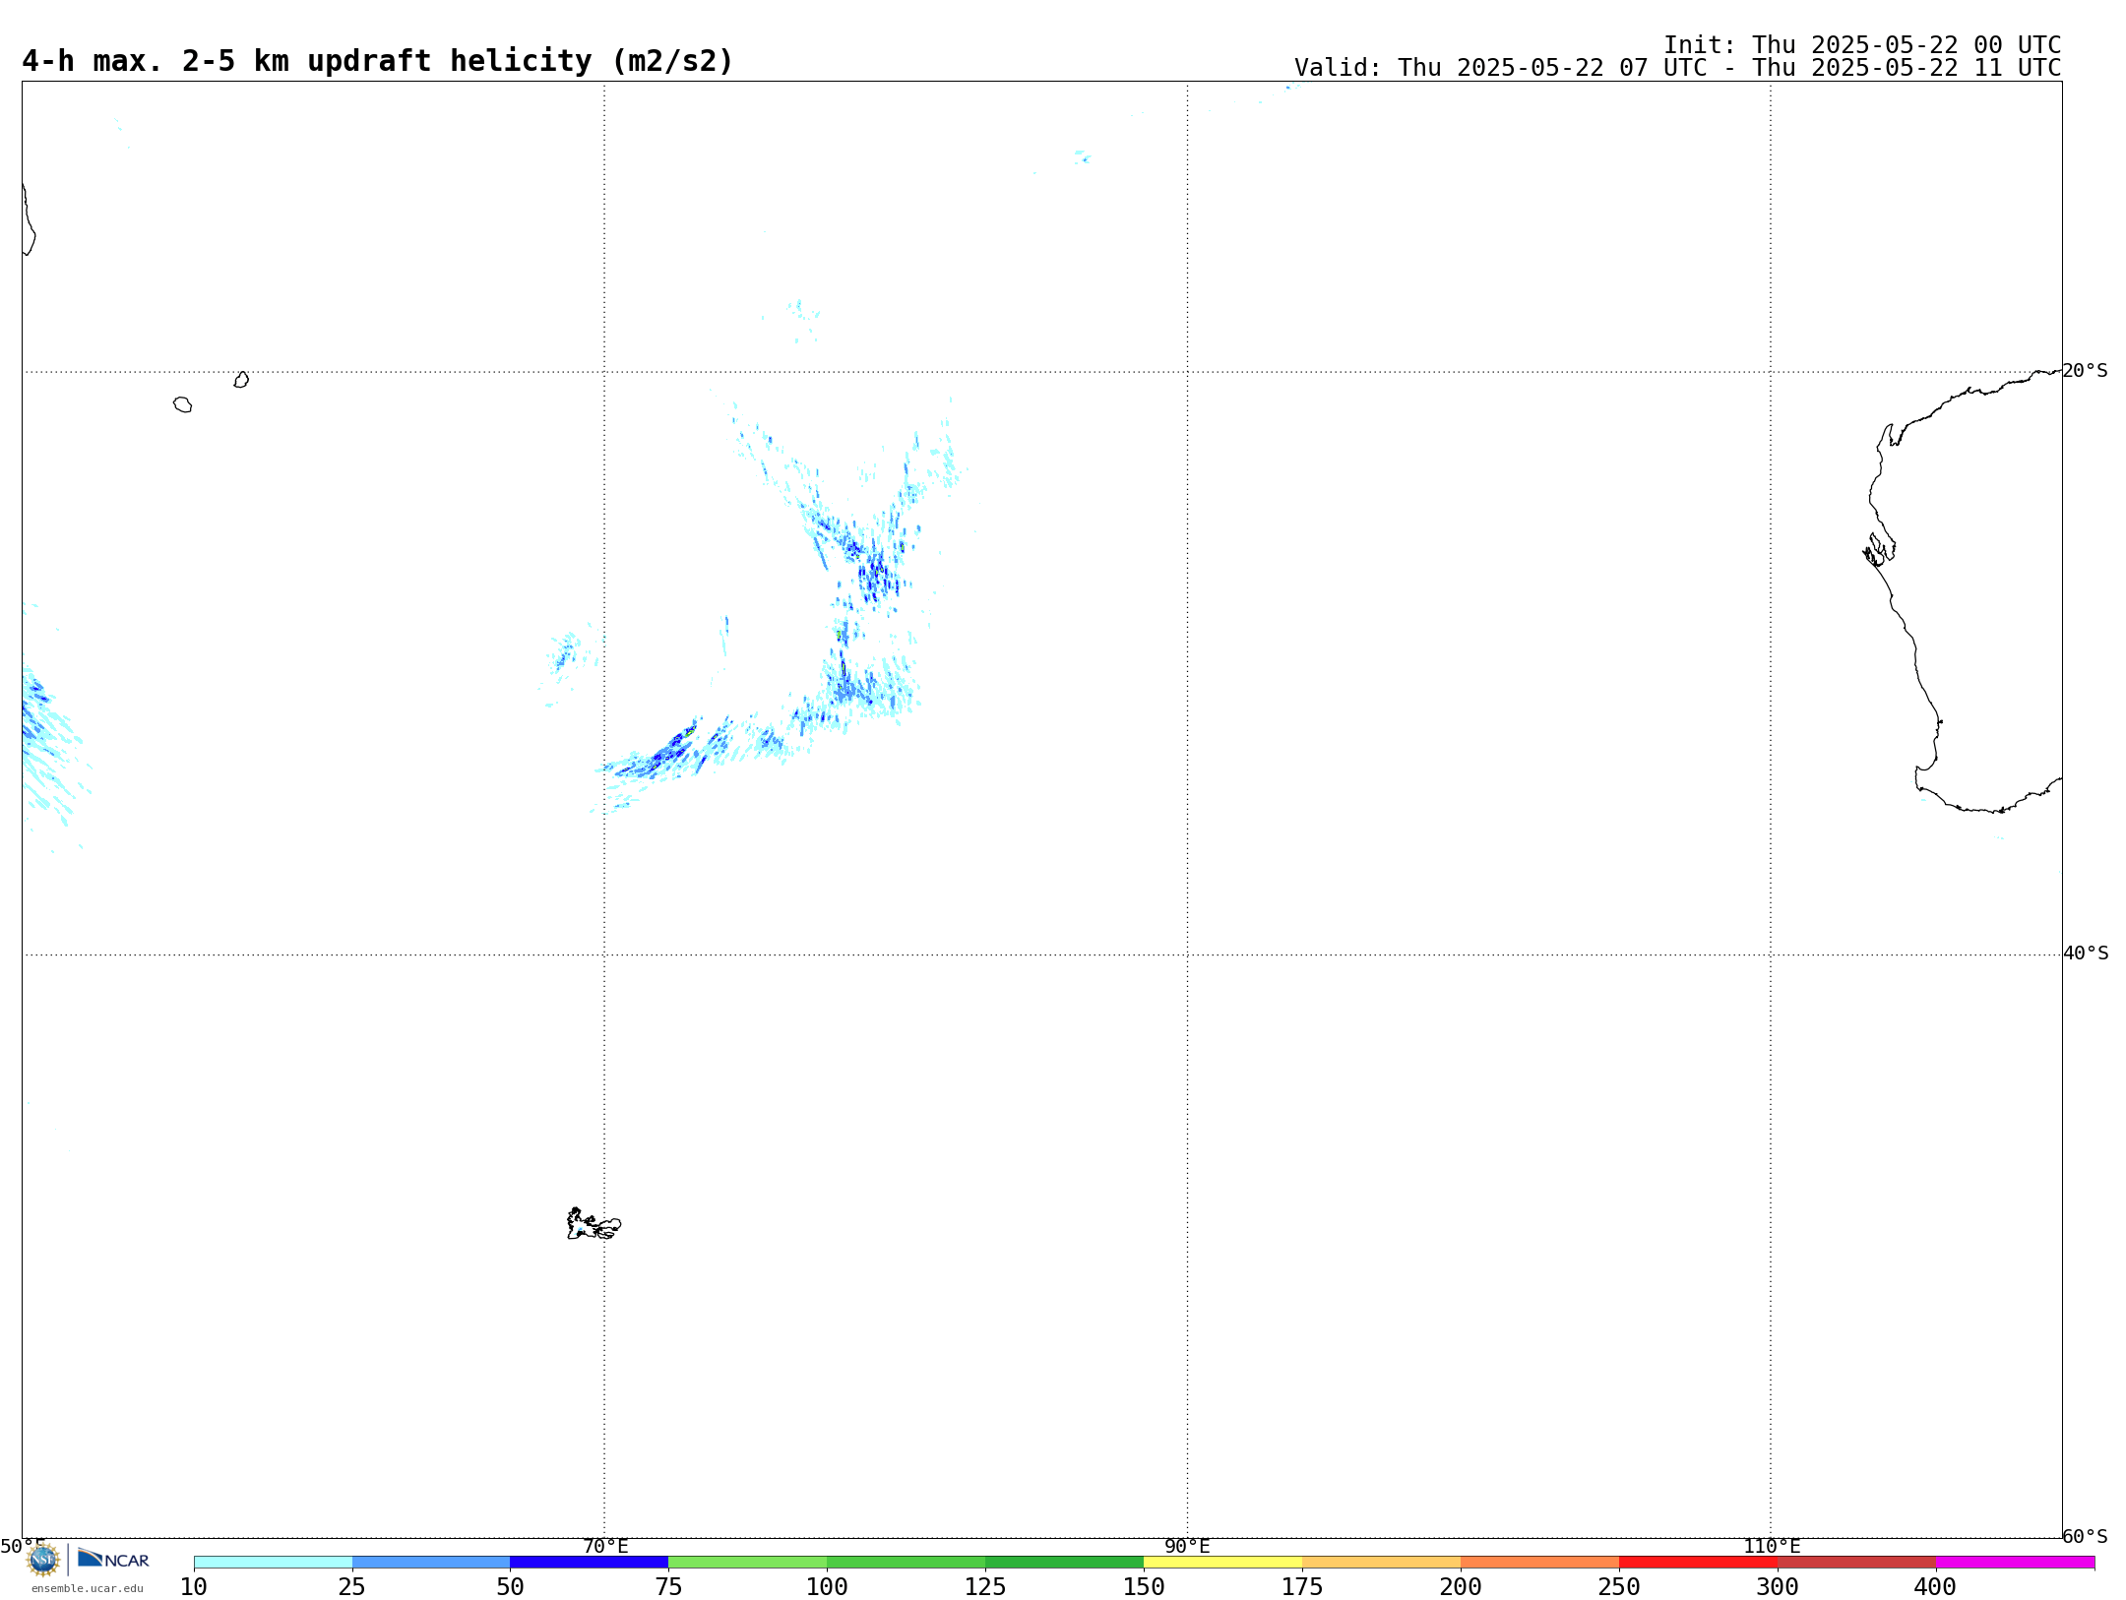Click the colorbar tick label '400'
Viewport: 2126px width, 1600px height.
click(x=1937, y=1587)
